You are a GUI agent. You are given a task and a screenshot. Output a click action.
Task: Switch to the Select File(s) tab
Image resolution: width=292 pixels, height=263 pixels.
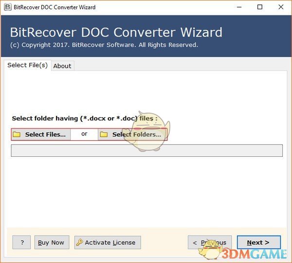click(27, 65)
